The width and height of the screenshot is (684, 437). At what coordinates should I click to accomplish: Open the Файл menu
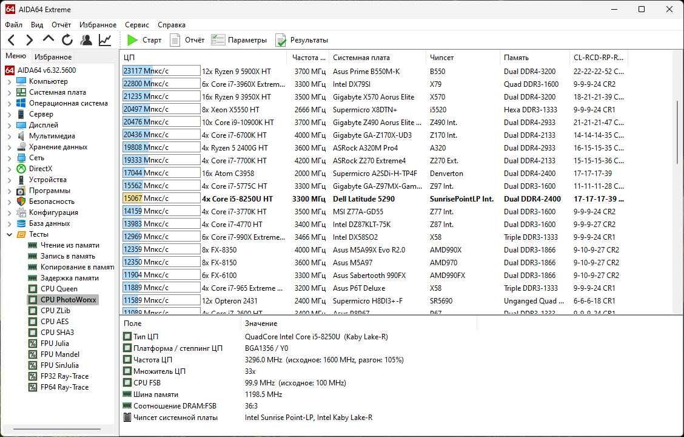[13, 25]
